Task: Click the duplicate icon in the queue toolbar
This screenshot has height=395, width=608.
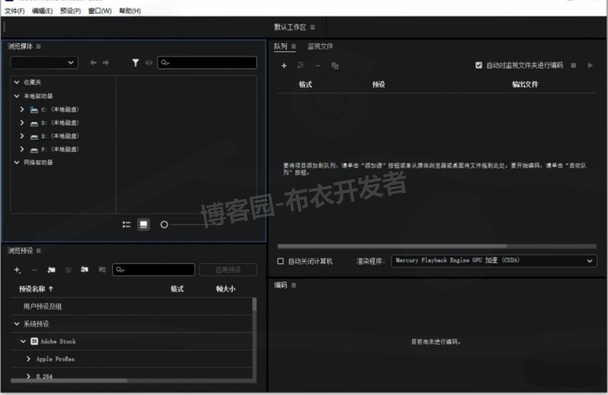Action: click(x=335, y=66)
